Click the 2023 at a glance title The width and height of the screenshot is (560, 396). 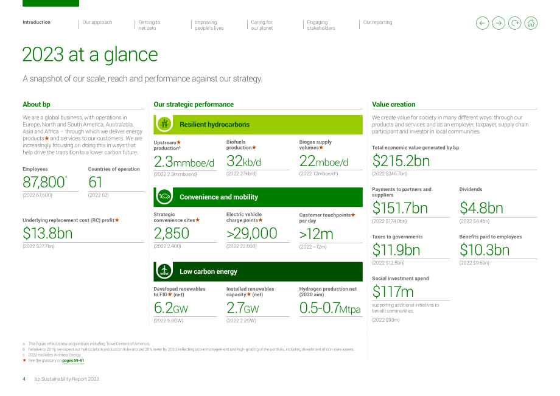click(90, 55)
